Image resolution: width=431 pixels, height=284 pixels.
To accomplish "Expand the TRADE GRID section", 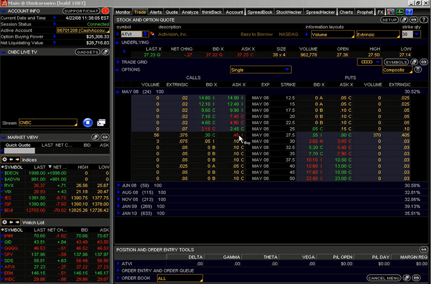I will pyautogui.click(x=118, y=62).
